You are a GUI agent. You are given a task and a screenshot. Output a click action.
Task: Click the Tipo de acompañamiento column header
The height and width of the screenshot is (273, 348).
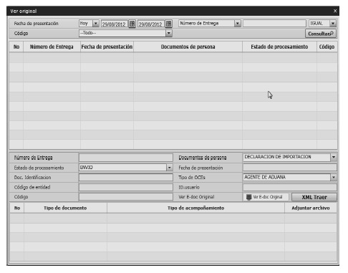(195, 208)
